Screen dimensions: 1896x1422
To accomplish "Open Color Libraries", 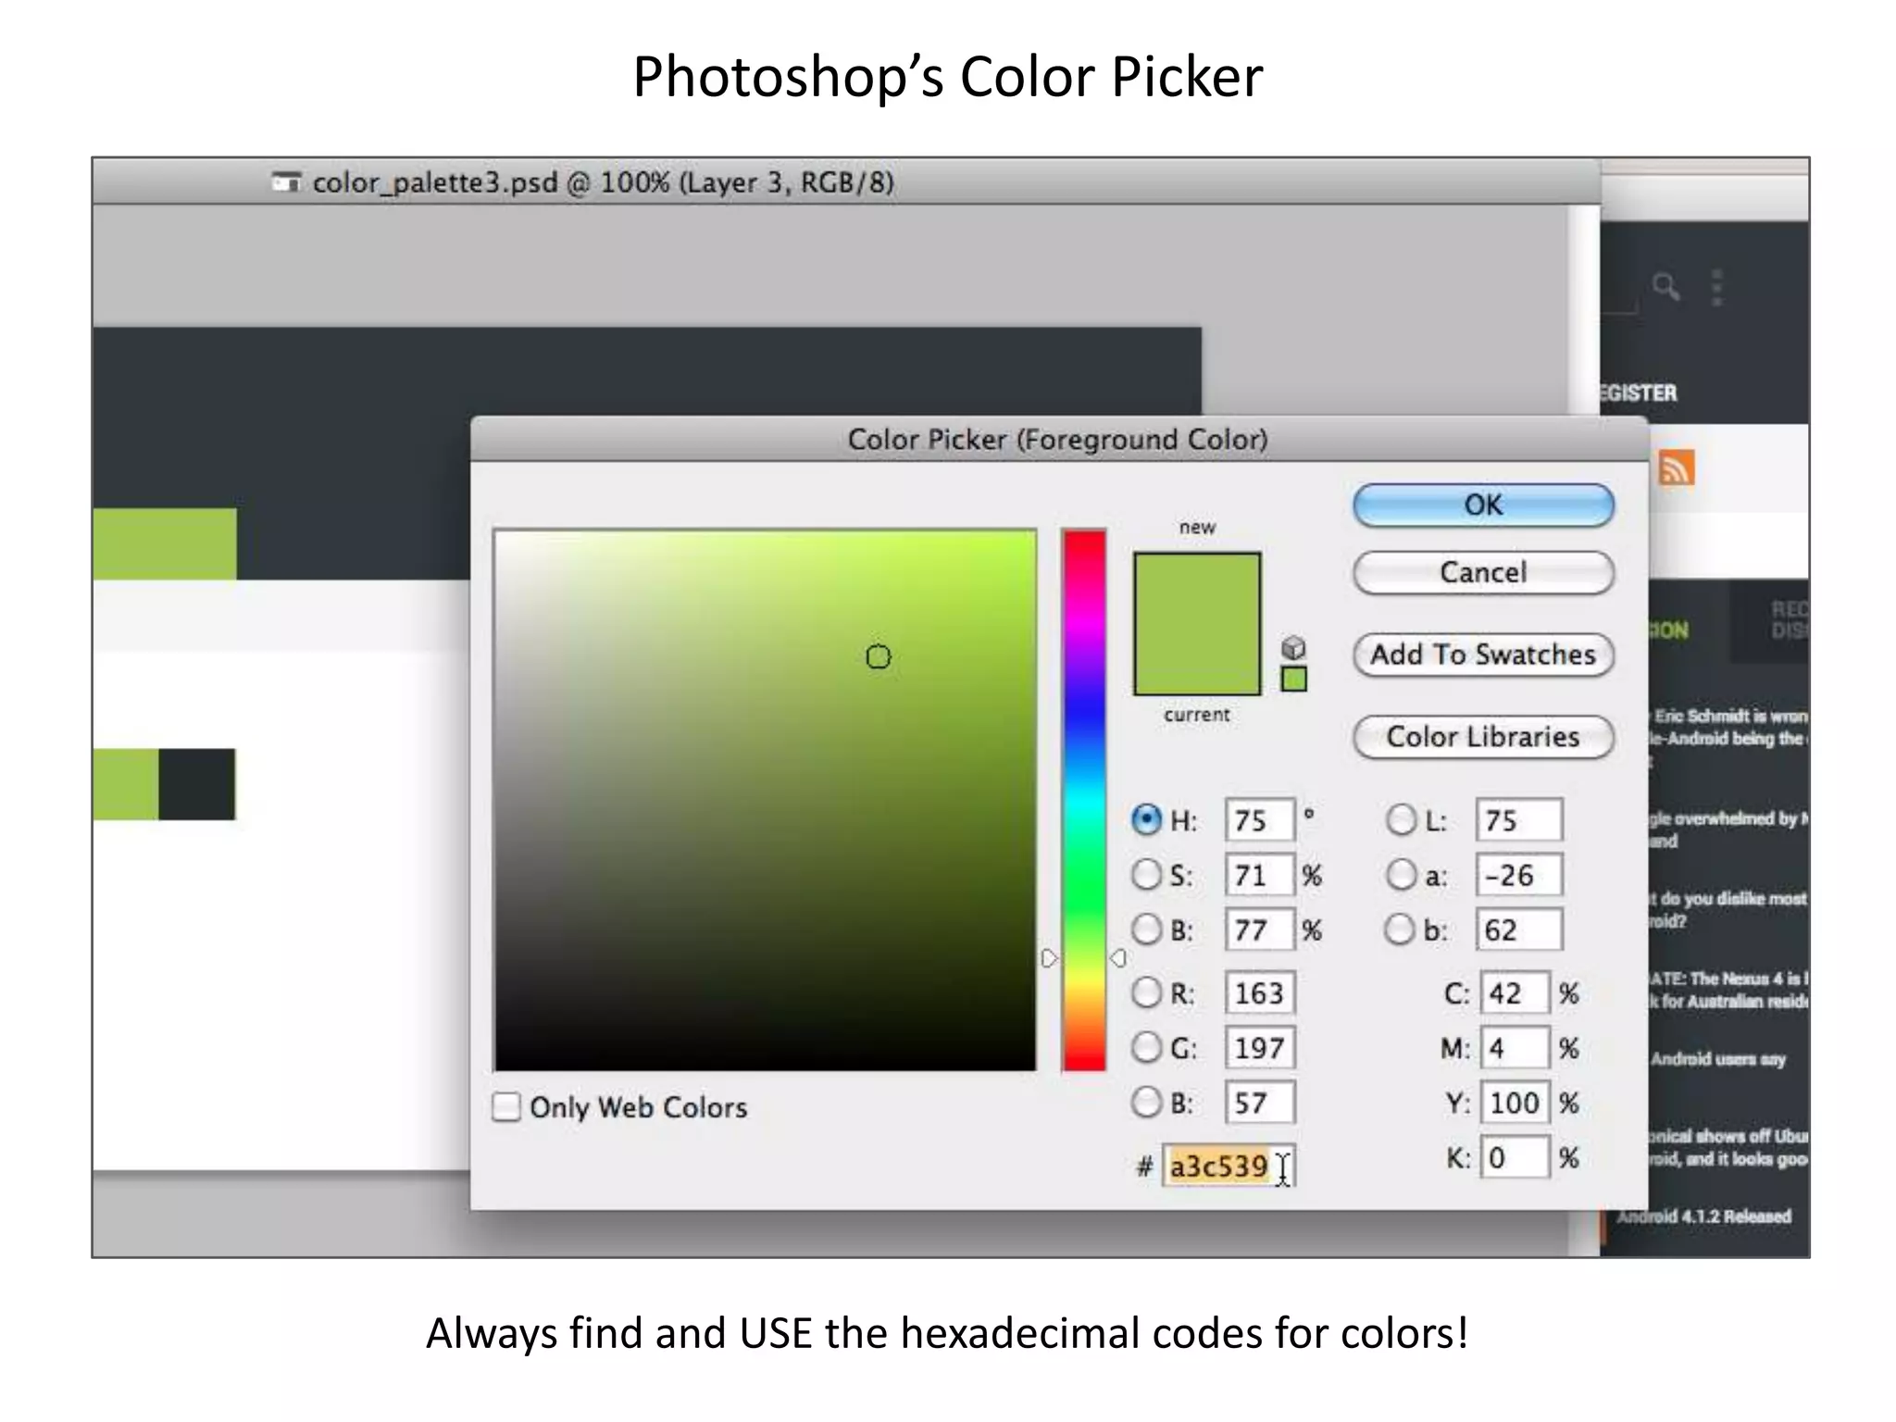I will (x=1483, y=738).
